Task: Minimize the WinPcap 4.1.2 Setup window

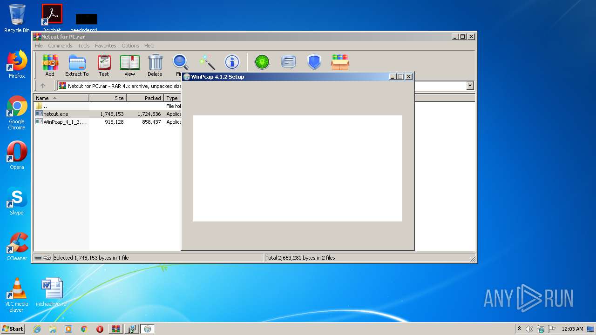Action: tap(393, 77)
